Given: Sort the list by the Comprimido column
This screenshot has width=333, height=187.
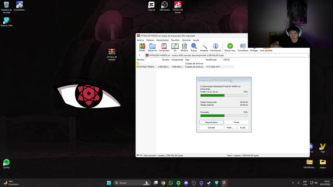Looking at the screenshot, I should [x=177, y=60].
